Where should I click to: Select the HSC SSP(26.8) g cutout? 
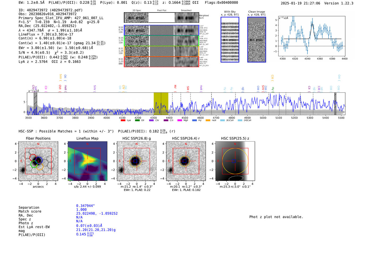pos(137,161)
